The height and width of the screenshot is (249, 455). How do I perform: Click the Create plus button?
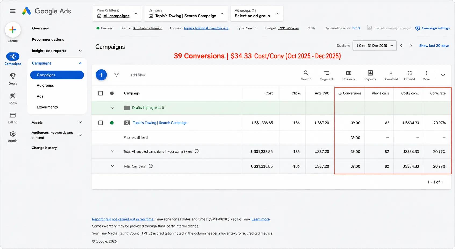pos(13,30)
